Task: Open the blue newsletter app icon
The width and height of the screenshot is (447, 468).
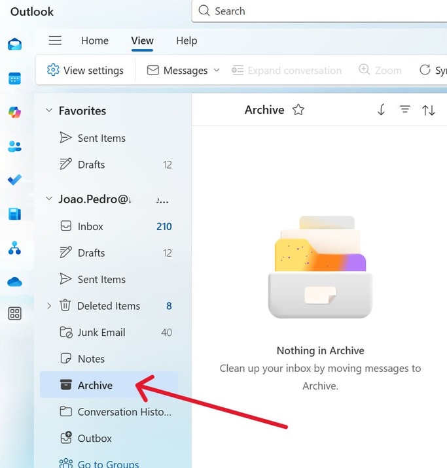Action: point(14,214)
